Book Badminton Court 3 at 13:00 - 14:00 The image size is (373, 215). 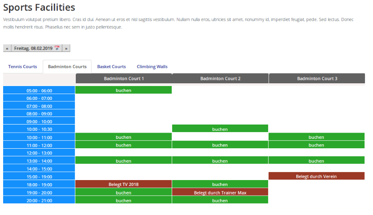tap(316, 161)
